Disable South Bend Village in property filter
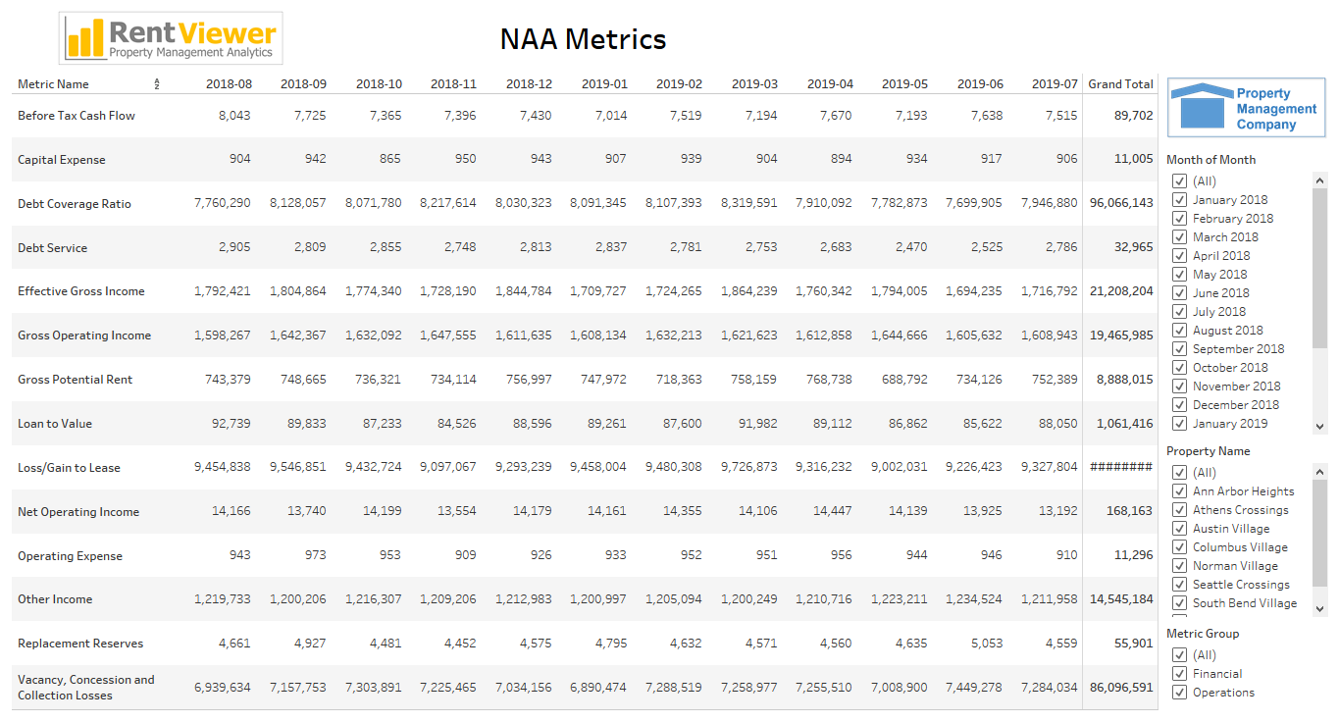Viewport: 1339px width, 722px height. point(1179,602)
